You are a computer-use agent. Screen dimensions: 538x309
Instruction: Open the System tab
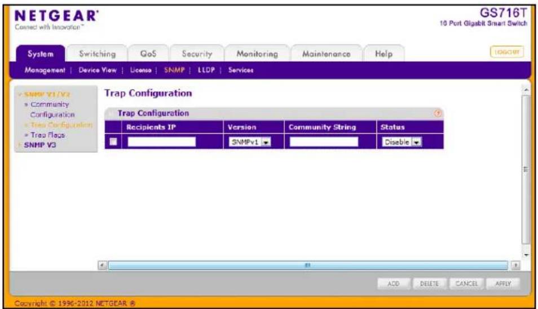point(41,54)
